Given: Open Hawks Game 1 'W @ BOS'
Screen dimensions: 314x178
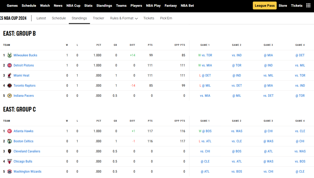Looking at the screenshot, I should (205, 131).
